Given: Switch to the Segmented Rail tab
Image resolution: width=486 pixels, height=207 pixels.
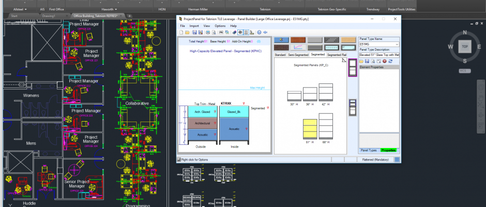Looking at the screenshot, I should click(337, 55).
